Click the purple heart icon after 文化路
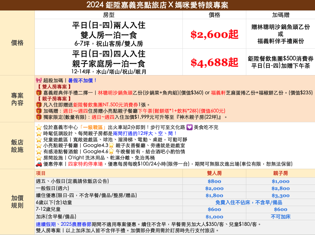Screen dimensions: 315x235 tap(189, 127)
